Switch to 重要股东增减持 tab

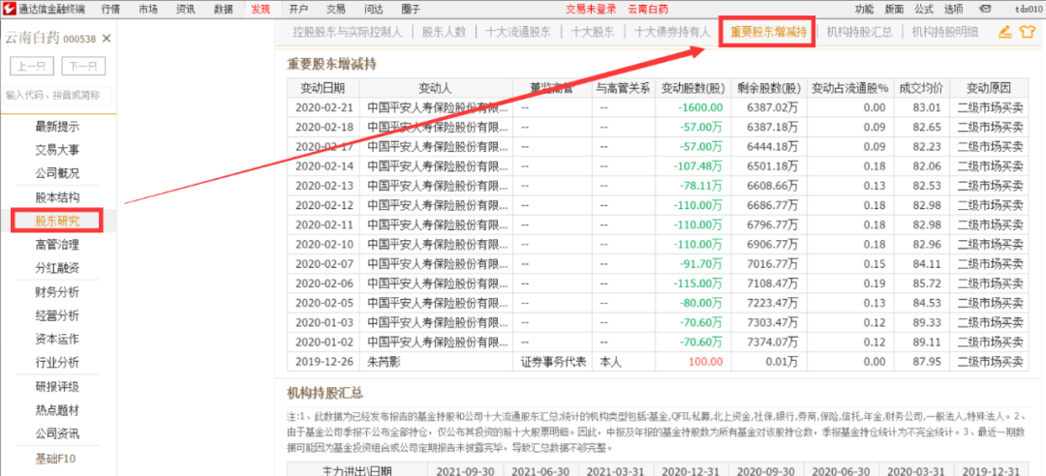point(768,31)
